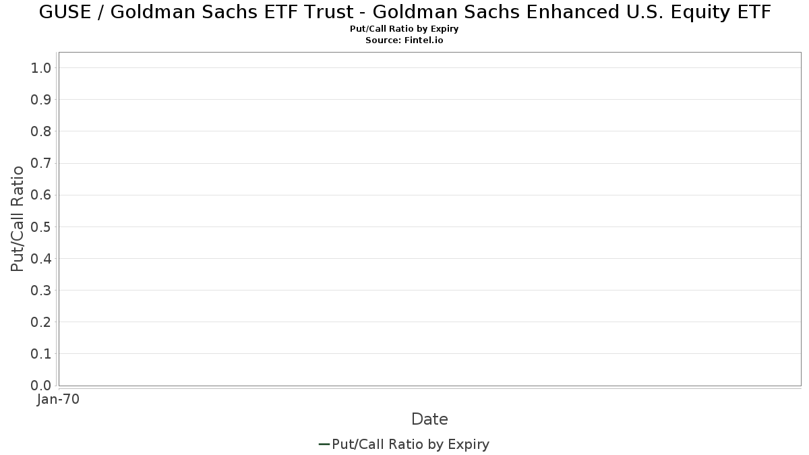Click the 0.4 y-axis tick label
809x455 pixels.
pyautogui.click(x=41, y=259)
